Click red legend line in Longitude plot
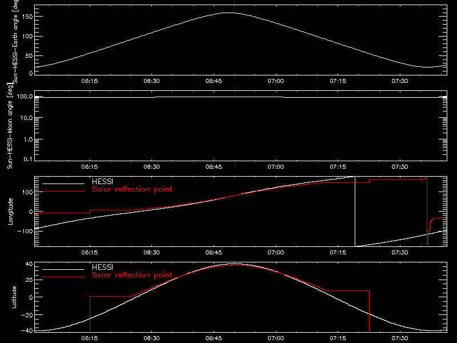457x343 pixels. click(x=63, y=192)
